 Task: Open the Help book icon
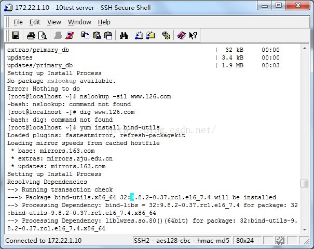[182, 36]
